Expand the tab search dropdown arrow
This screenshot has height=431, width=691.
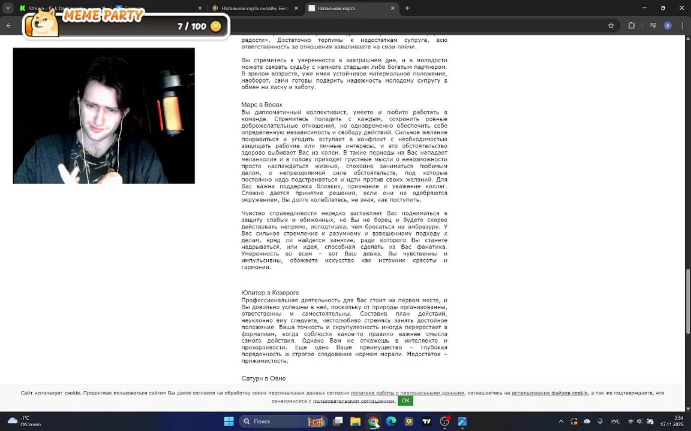7,8
